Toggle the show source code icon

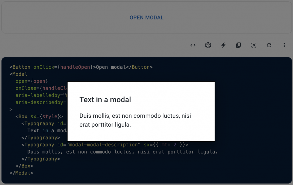(193, 45)
